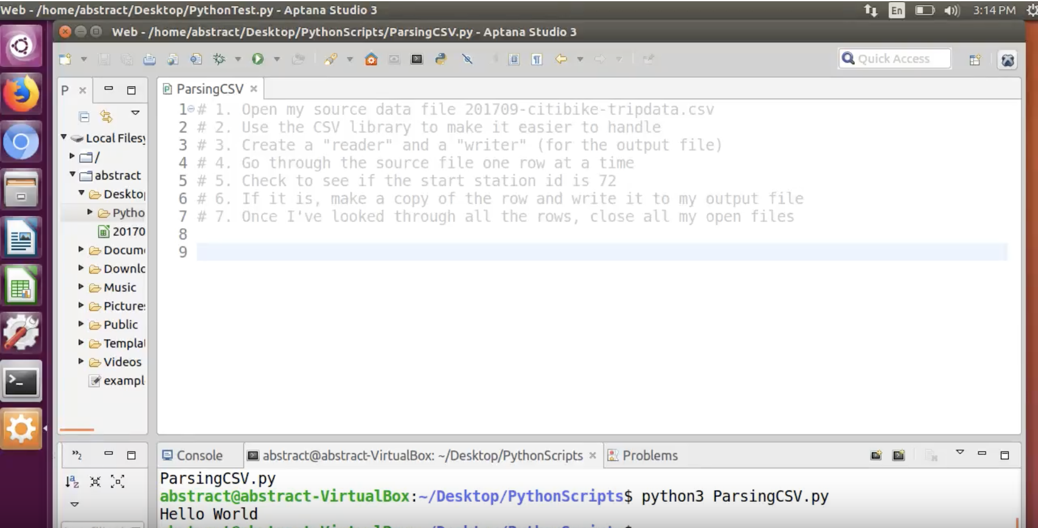
Task: Open Firefox from the Ubuntu dock
Action: [21, 94]
